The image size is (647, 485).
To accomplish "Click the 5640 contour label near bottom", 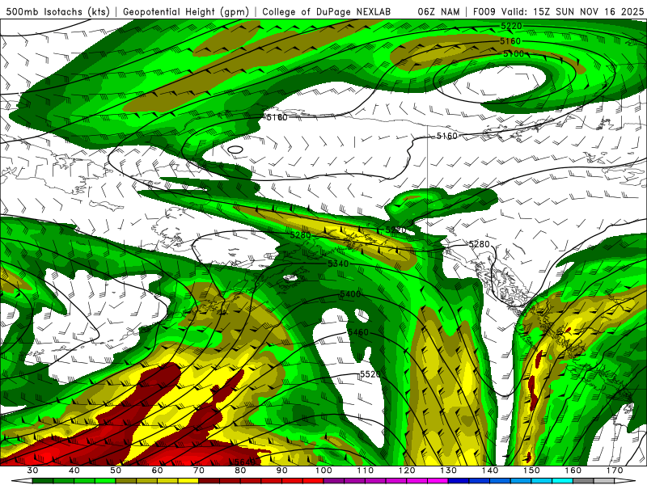I will pyautogui.click(x=245, y=462).
